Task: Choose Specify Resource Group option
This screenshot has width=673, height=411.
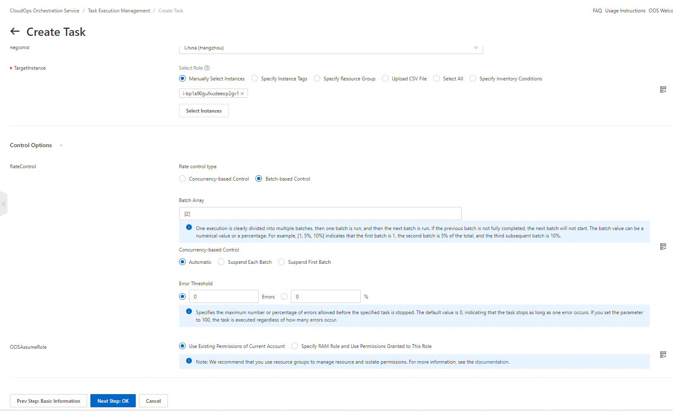Action: (317, 78)
